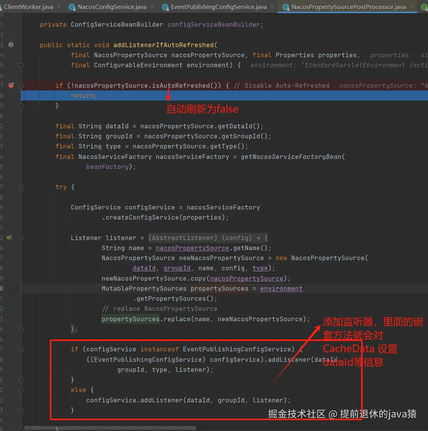Click the instanceof keyword

point(159,349)
